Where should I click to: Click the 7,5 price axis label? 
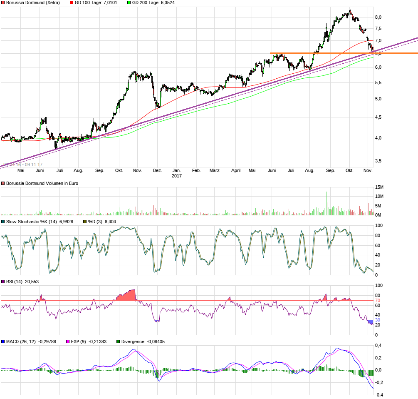pos(378,29)
